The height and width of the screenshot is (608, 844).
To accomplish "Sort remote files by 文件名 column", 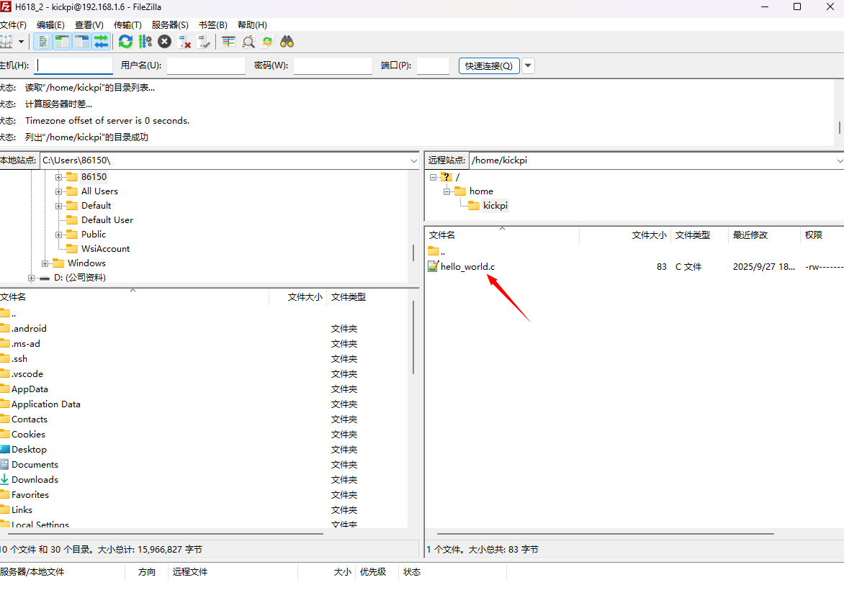I will pyautogui.click(x=502, y=235).
